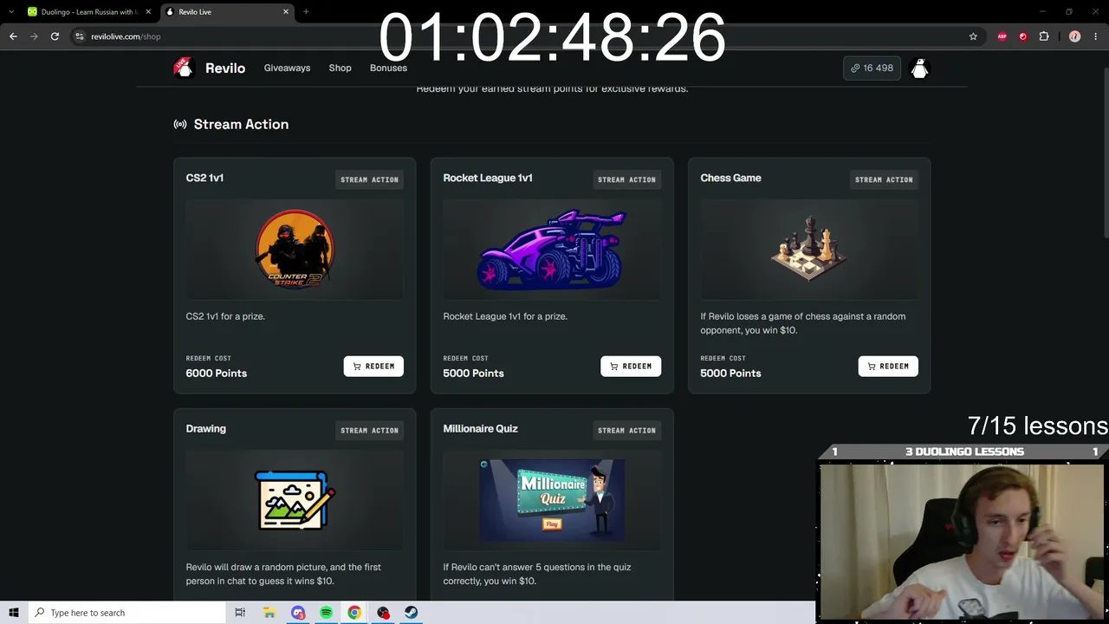Click the Stream Action section heading

pos(241,124)
